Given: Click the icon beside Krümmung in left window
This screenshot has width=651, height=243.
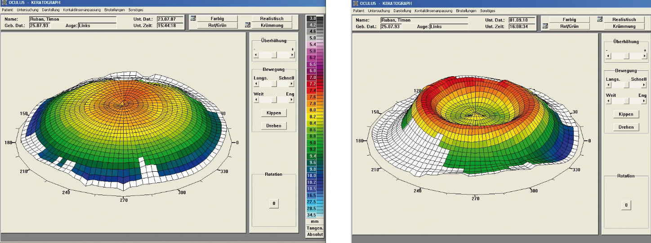Looking at the screenshot, I should pos(247,25).
